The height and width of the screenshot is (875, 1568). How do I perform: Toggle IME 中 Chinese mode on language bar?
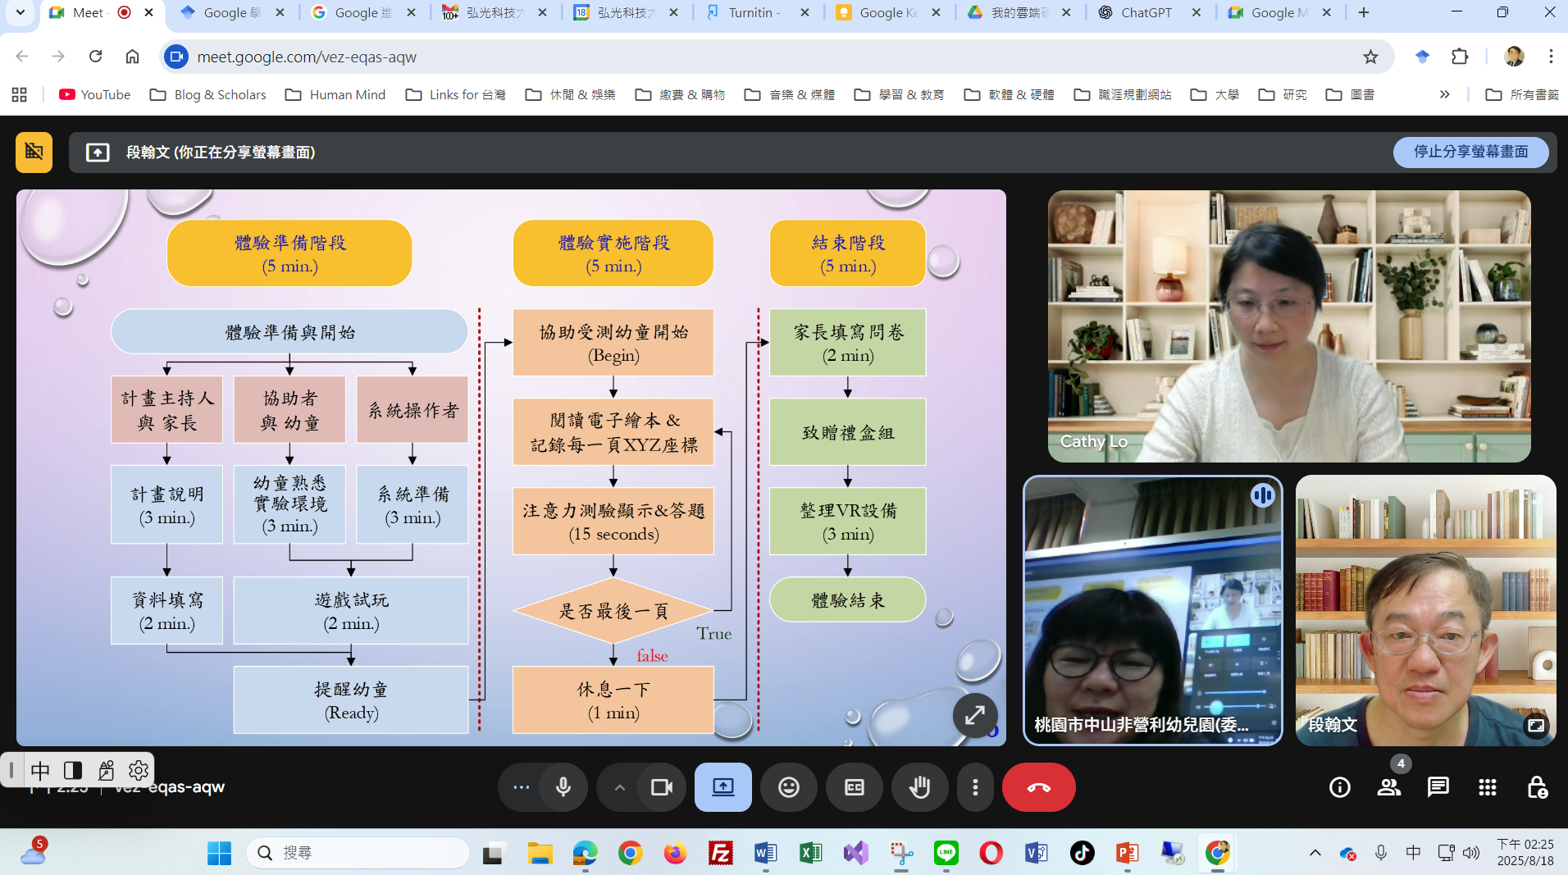(x=40, y=771)
